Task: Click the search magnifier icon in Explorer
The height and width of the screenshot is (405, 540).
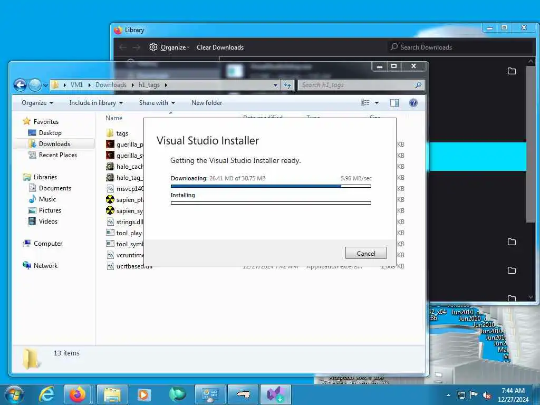Action: pos(418,85)
